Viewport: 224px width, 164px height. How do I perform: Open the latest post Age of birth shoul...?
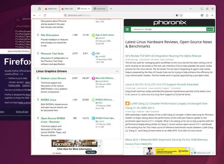[x=105, y=35]
